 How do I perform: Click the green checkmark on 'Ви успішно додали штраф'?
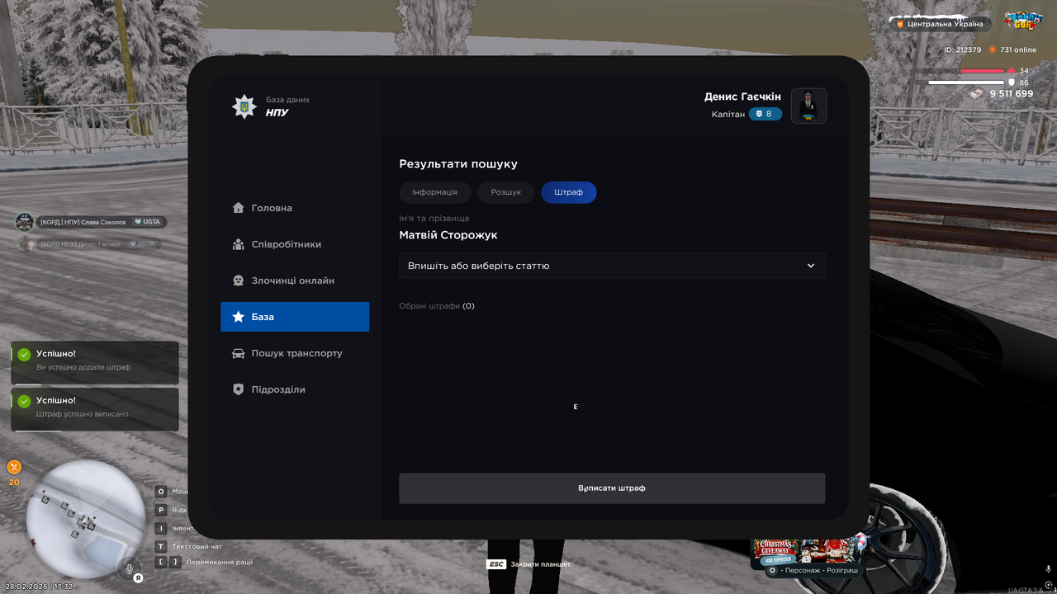tap(24, 355)
